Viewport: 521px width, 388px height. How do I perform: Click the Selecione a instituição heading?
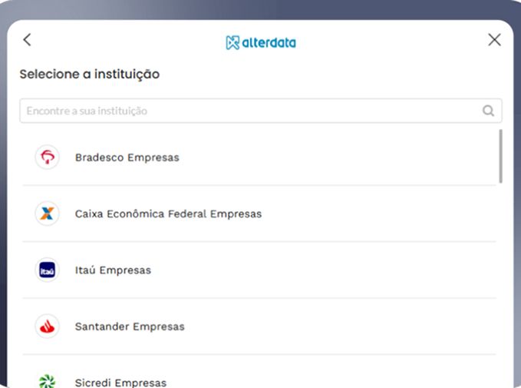click(89, 75)
